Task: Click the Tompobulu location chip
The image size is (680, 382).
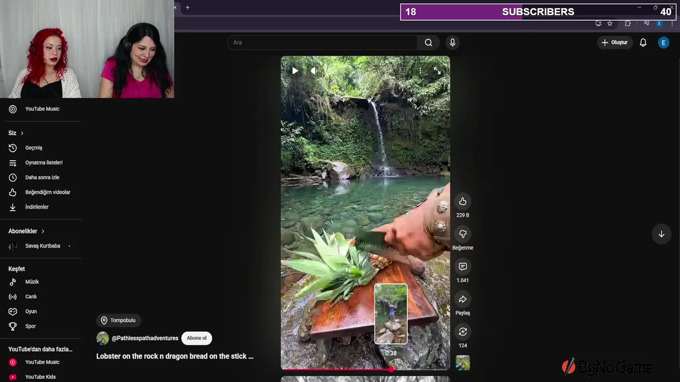Action: tap(118, 320)
